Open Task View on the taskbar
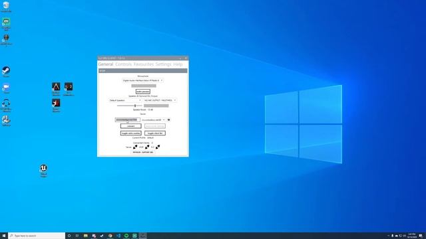Screen dimensions: 426x239 (x=77, y=236)
